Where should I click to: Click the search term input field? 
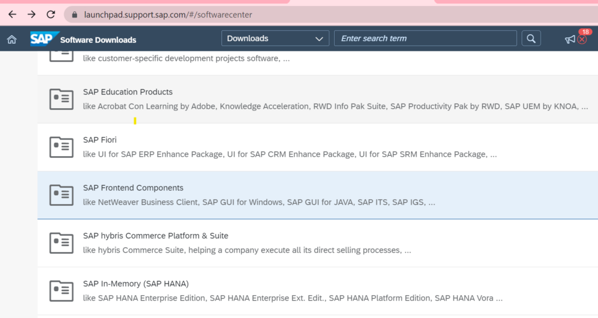425,39
